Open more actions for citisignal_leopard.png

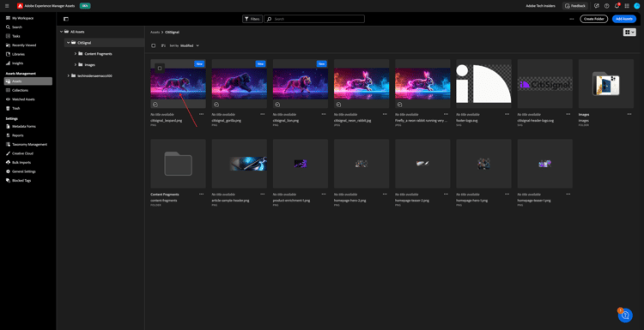(x=201, y=114)
